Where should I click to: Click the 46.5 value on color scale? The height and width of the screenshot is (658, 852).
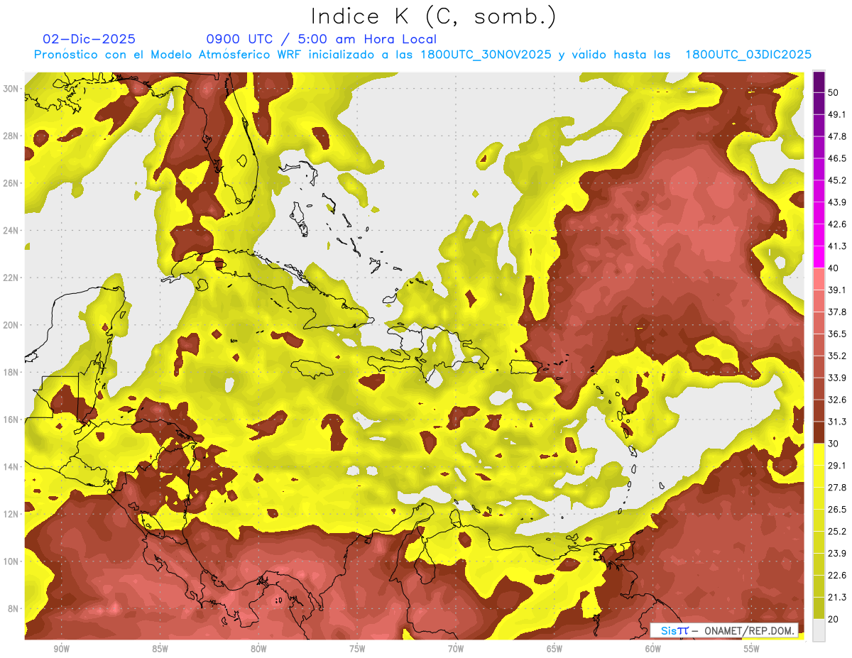838,158
